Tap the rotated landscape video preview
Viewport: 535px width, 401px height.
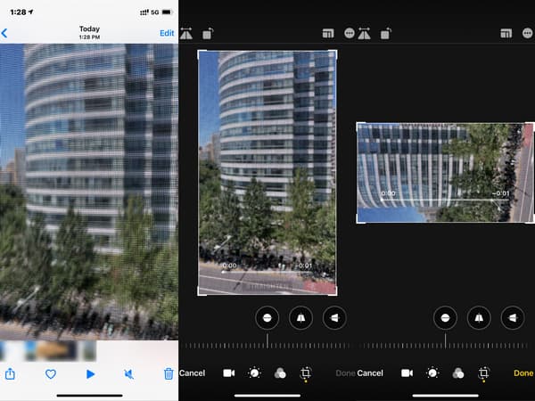(x=445, y=173)
